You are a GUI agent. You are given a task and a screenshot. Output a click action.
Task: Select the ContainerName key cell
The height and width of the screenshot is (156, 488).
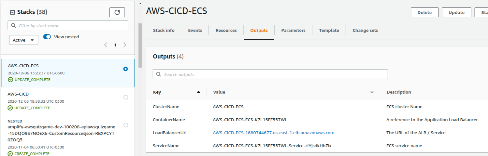[169, 120]
